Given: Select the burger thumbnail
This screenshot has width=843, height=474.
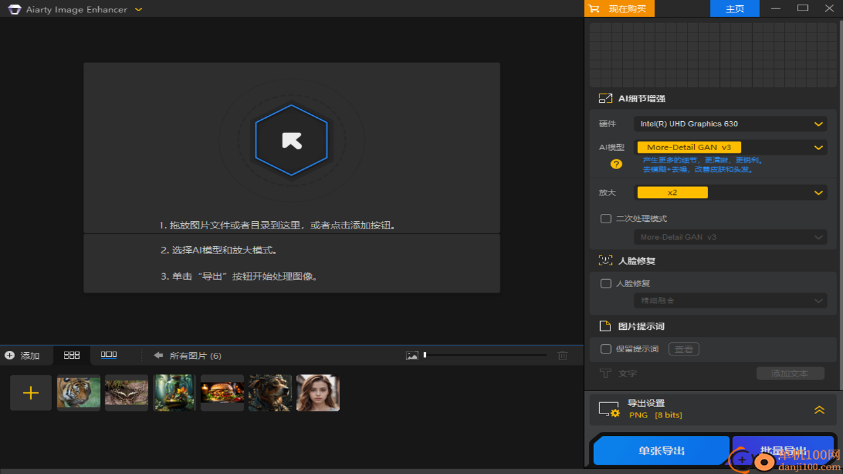Looking at the screenshot, I should [223, 393].
